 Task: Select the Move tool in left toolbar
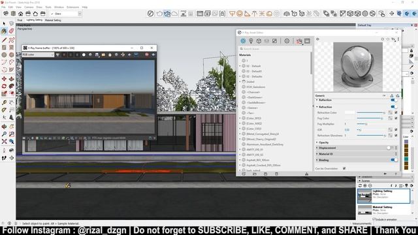4,79
